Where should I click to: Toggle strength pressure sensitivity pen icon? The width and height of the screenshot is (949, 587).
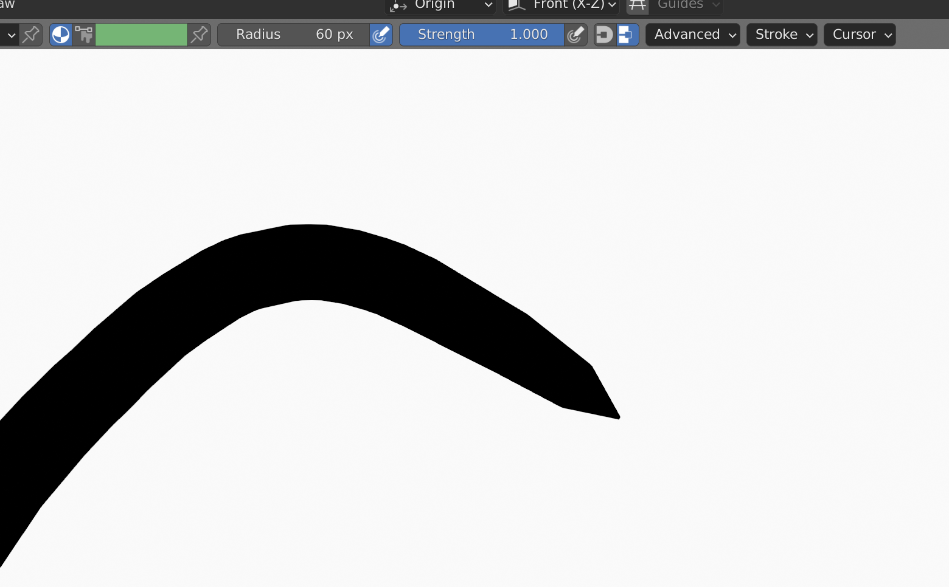point(575,35)
